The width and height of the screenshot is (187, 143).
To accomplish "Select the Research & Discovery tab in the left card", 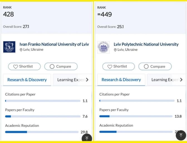I will pos(27,80).
